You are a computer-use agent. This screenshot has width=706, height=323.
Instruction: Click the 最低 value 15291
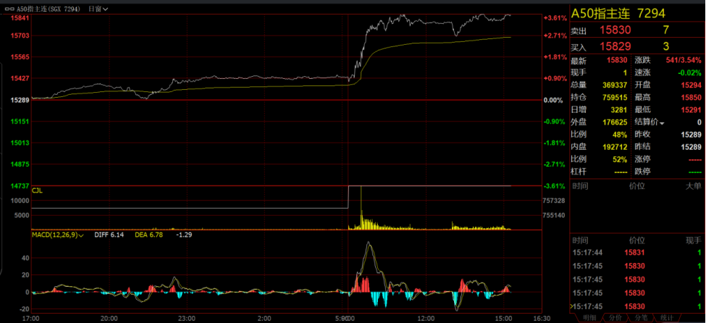[x=691, y=109]
